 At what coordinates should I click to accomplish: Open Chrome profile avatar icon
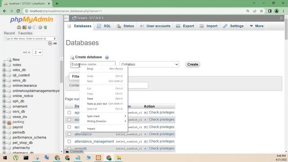click(276, 11)
